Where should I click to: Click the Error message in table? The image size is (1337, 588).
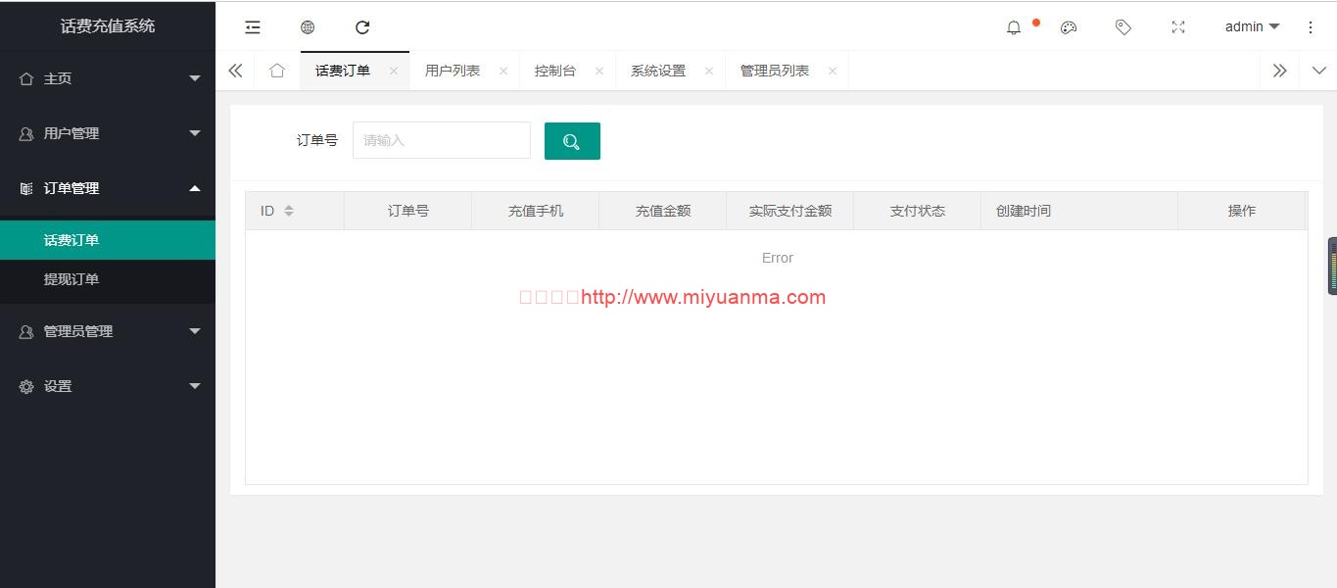(x=778, y=258)
